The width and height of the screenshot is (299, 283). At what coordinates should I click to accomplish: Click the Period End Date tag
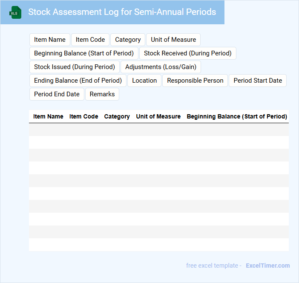57,94
